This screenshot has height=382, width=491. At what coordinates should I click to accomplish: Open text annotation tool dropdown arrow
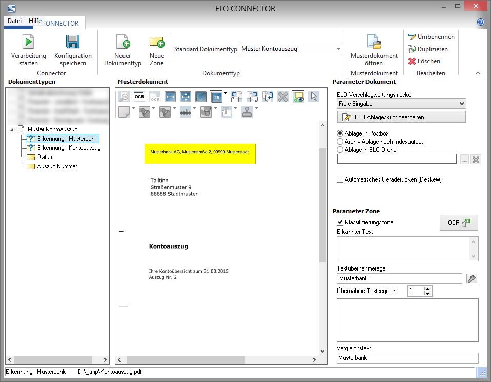click(x=236, y=108)
